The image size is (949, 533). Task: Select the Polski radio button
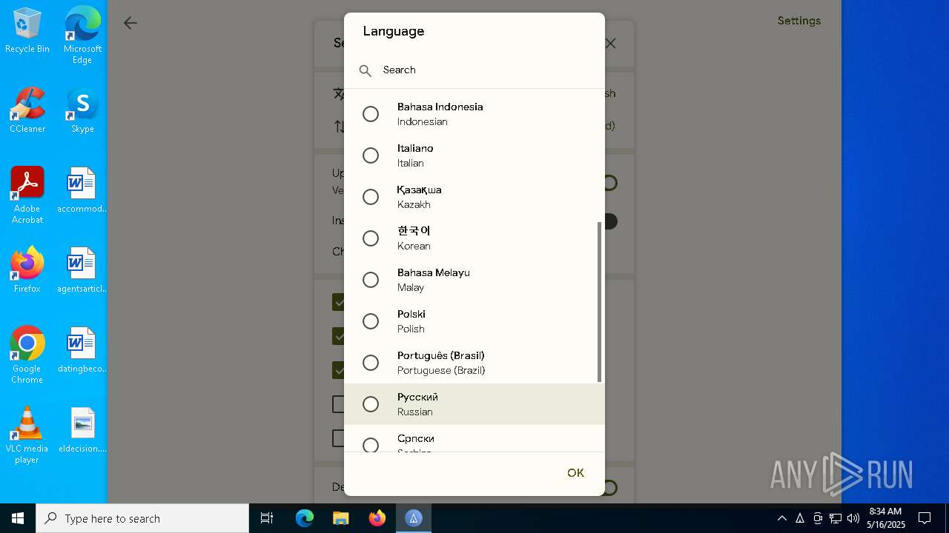[371, 321]
